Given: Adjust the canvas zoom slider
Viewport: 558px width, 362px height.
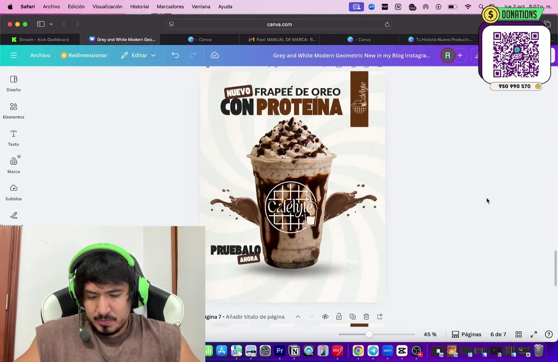Looking at the screenshot, I should point(369,334).
